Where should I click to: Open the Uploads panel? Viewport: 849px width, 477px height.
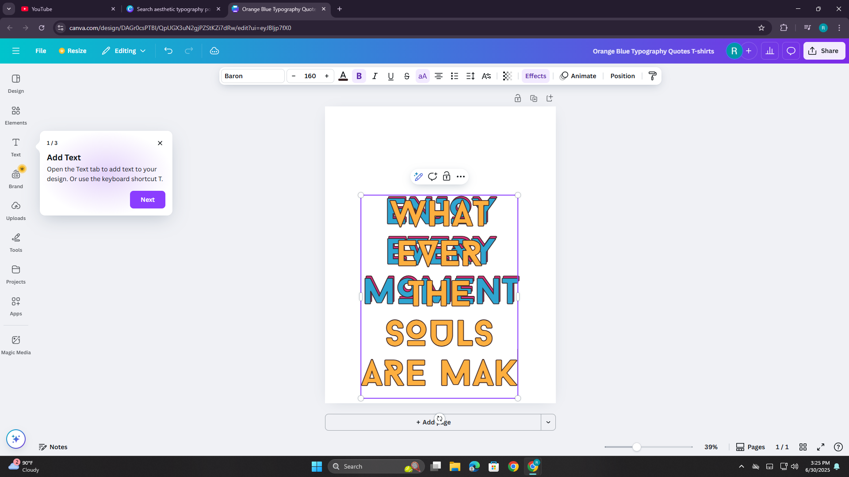coord(16,211)
